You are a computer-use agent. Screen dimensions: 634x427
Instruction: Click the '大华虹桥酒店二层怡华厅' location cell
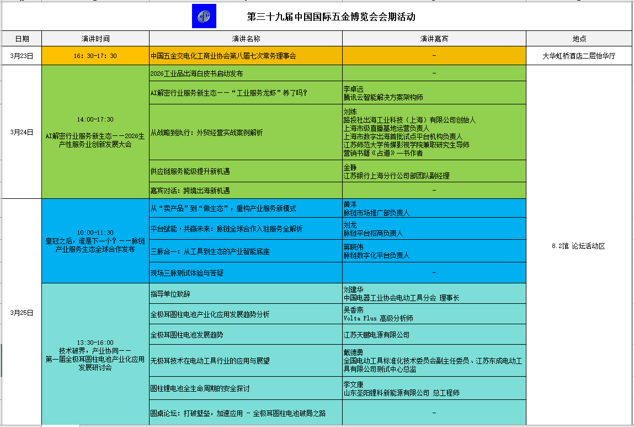coord(579,55)
